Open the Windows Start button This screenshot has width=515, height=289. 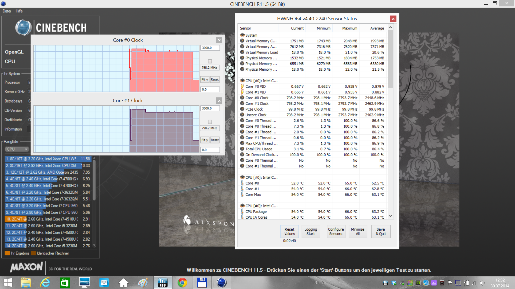tap(8, 283)
